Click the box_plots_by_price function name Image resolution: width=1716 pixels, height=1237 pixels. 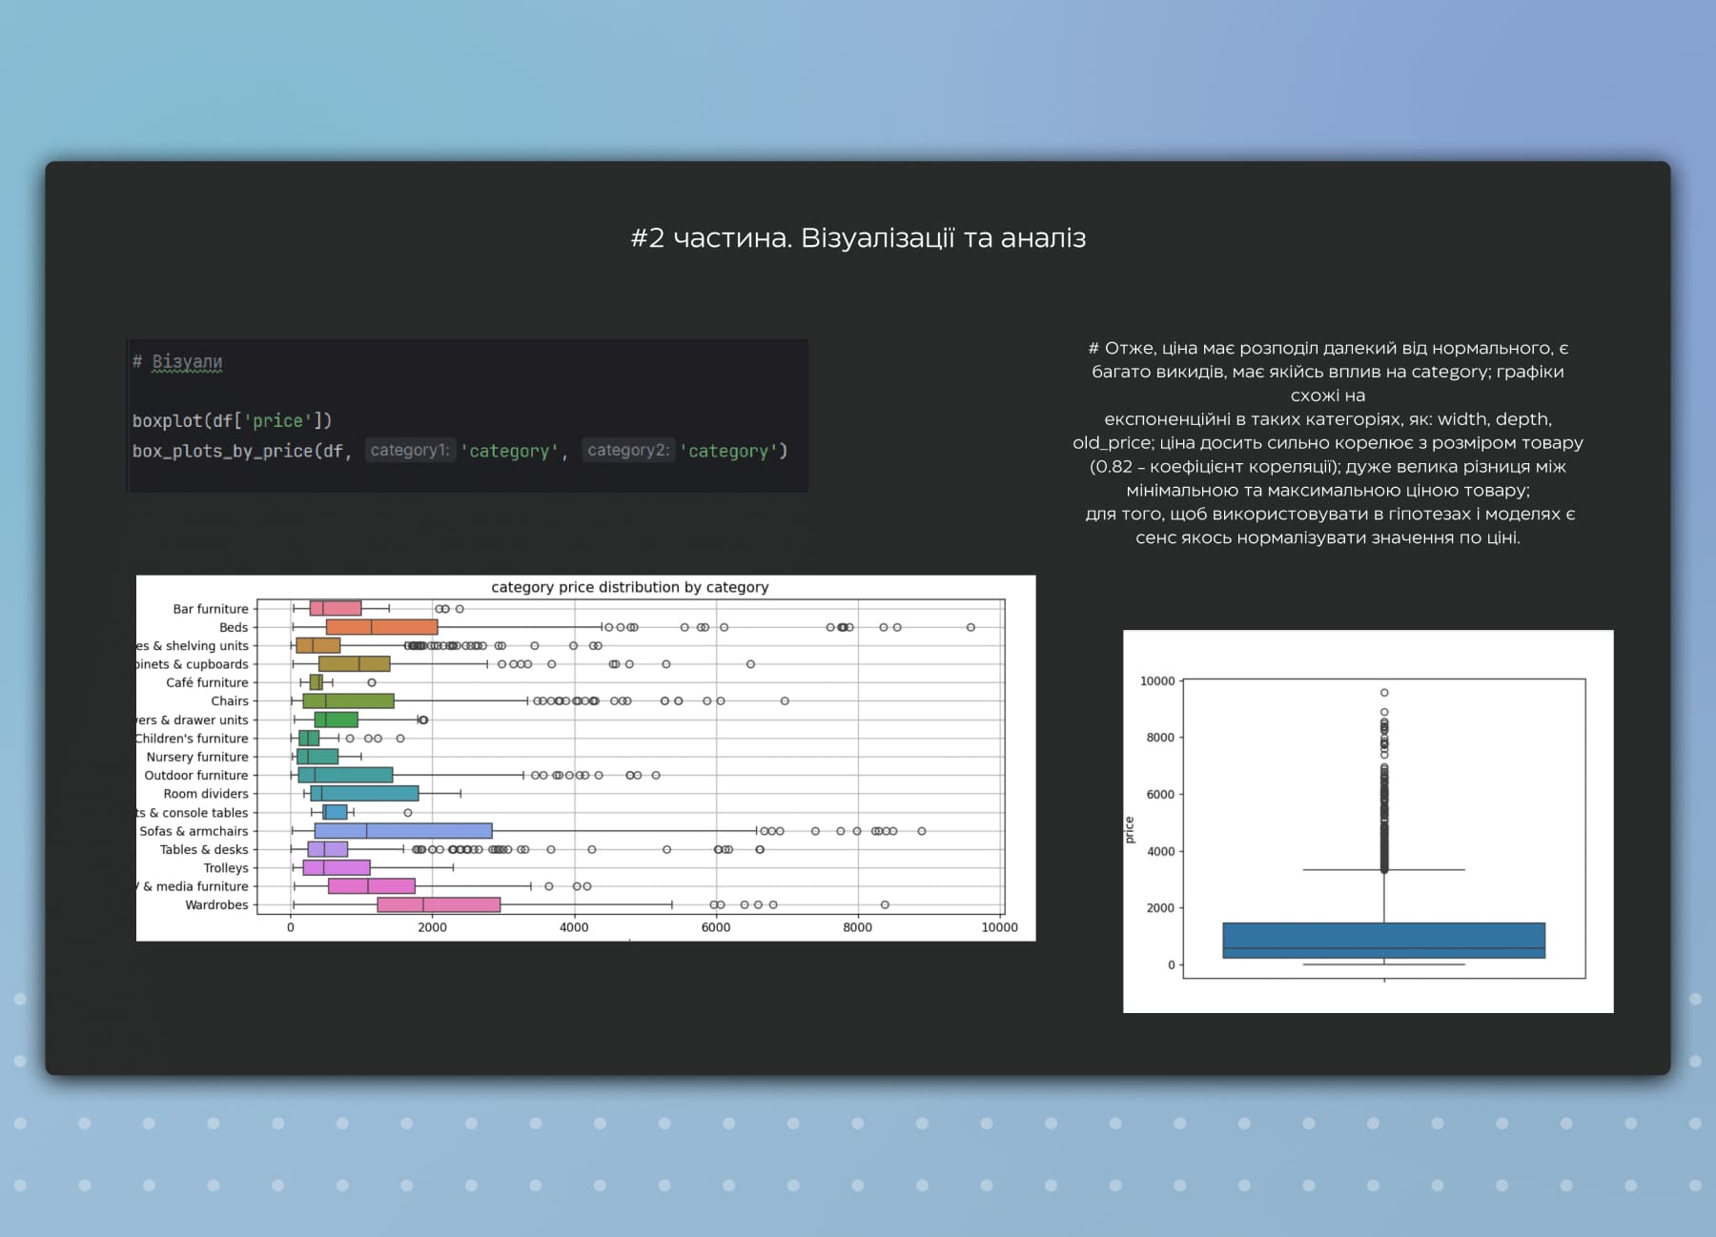point(223,451)
